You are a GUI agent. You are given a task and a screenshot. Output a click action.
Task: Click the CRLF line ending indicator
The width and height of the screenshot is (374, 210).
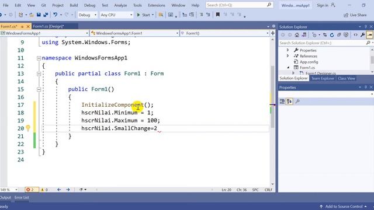[x=268, y=190]
